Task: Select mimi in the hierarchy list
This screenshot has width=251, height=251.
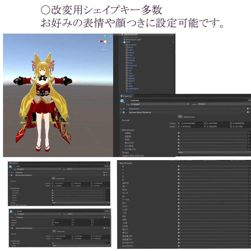Action: tap(131, 68)
